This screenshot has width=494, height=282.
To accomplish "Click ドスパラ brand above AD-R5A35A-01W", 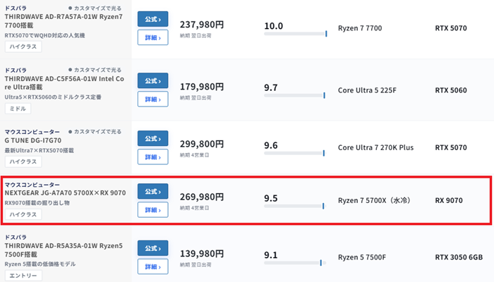I will [16, 238].
